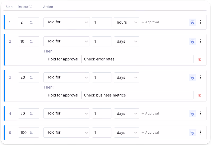Add an approval to step 5

[x=150, y=133]
